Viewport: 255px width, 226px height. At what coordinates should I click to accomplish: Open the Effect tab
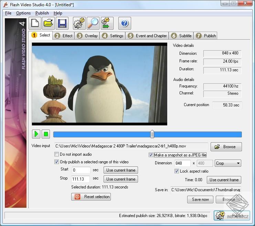pyautogui.click(x=64, y=35)
